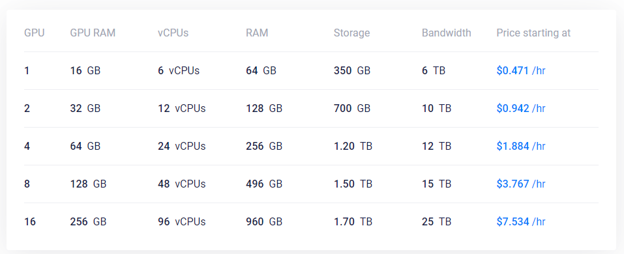This screenshot has height=254, width=624.
Task: Click the 16 GPU row number
Action: click(30, 222)
